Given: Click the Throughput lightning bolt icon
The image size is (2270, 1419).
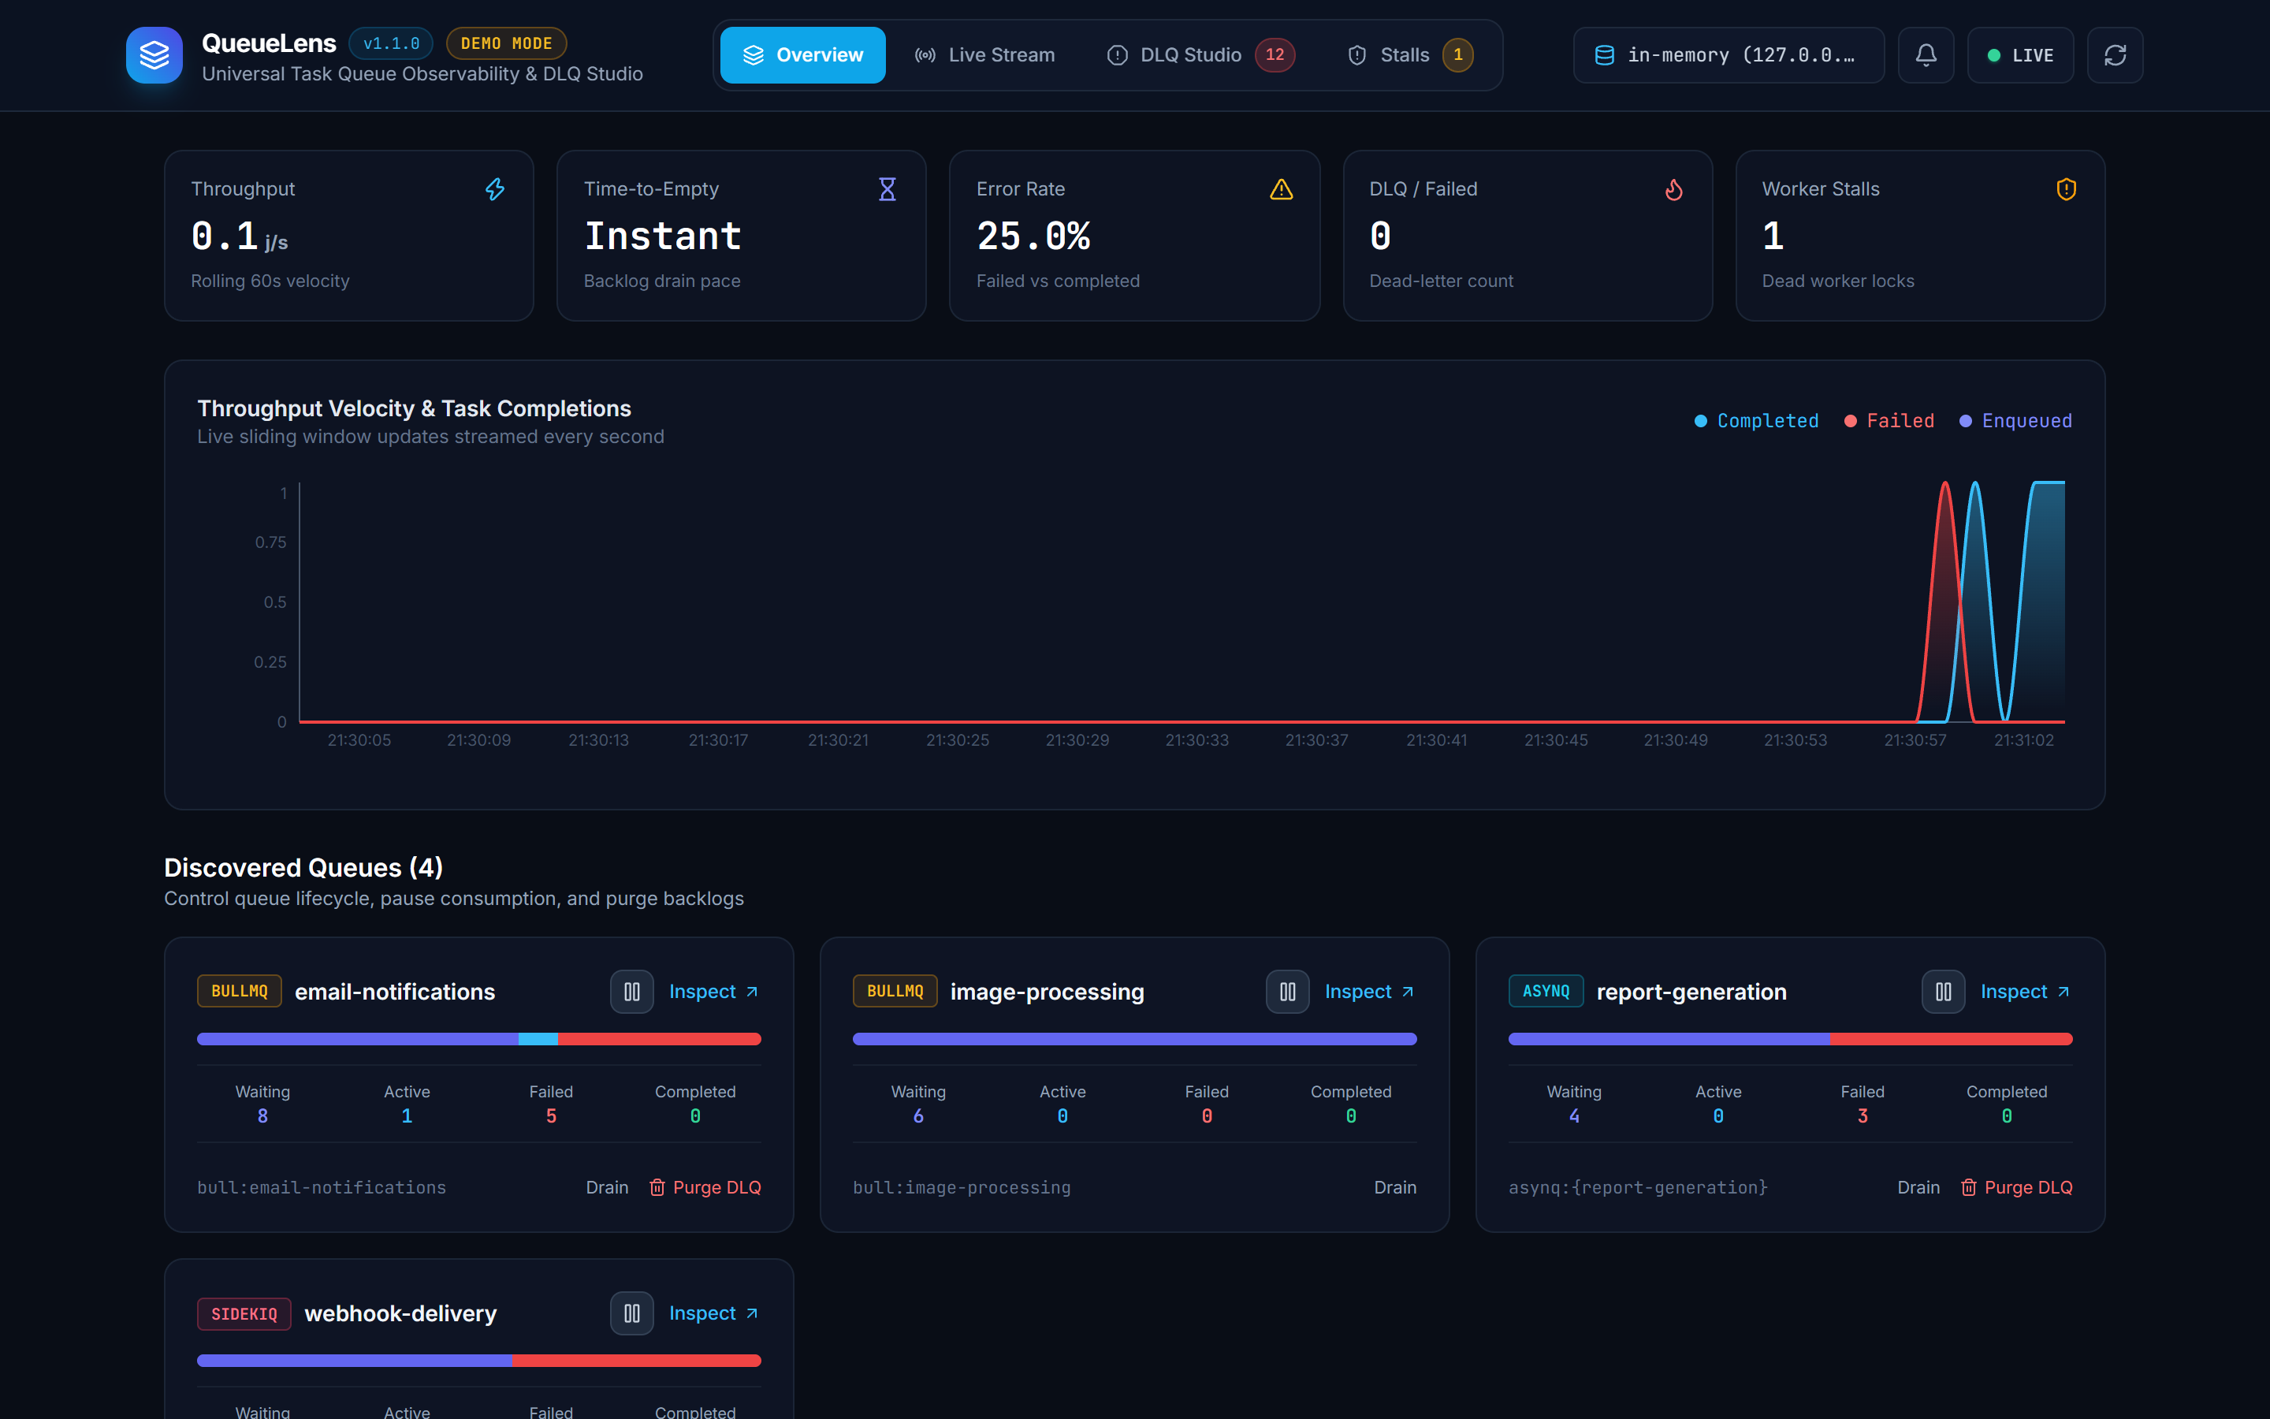Looking at the screenshot, I should pos(494,188).
